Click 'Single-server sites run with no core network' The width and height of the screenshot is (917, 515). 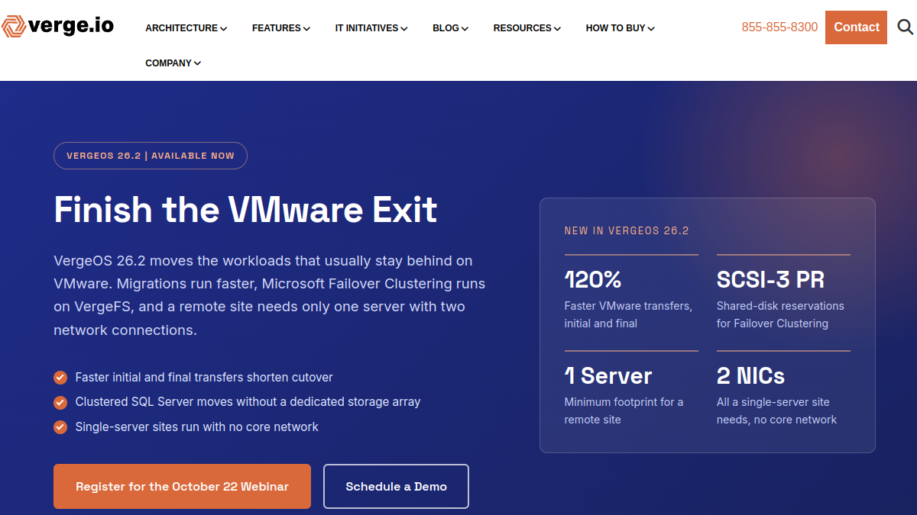tap(196, 427)
